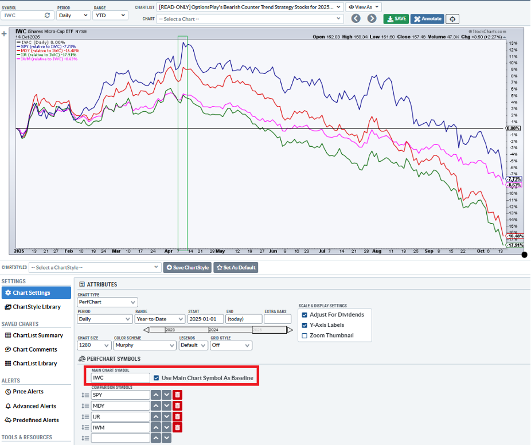Move IJR symbol down
This screenshot has width=531, height=445.
coord(167,416)
